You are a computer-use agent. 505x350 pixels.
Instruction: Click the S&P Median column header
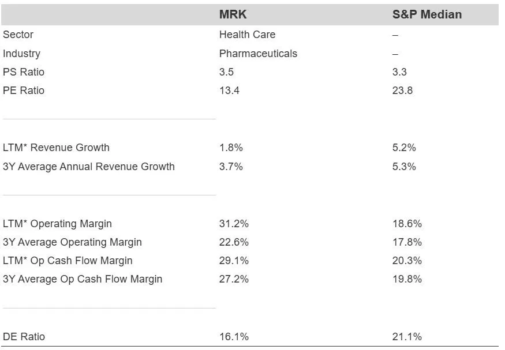click(x=427, y=14)
